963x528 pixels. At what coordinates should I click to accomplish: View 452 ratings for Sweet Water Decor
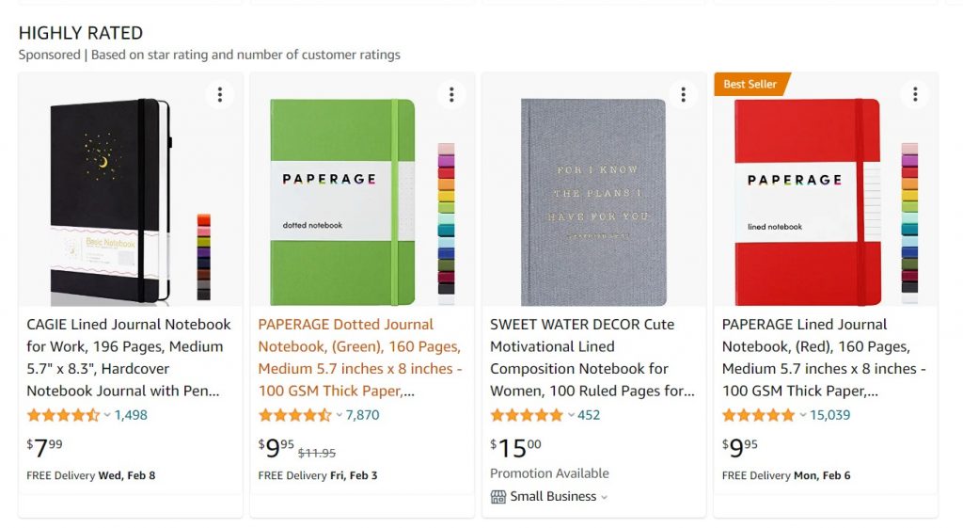coord(589,415)
